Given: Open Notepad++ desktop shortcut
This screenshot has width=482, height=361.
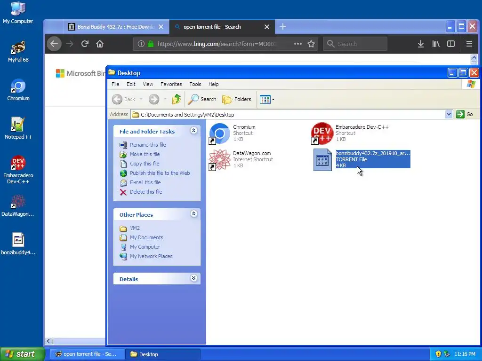Looking at the screenshot, I should pyautogui.click(x=18, y=128).
